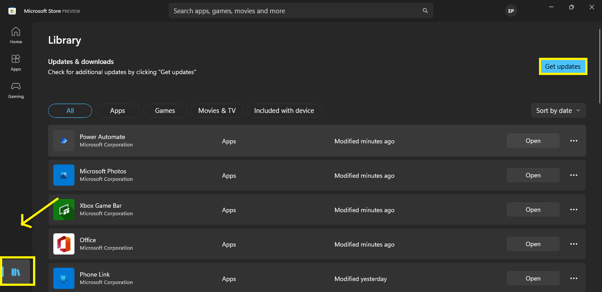Screen dimensions: 602x292
Task: Click the Get updates button
Action: 563,66
